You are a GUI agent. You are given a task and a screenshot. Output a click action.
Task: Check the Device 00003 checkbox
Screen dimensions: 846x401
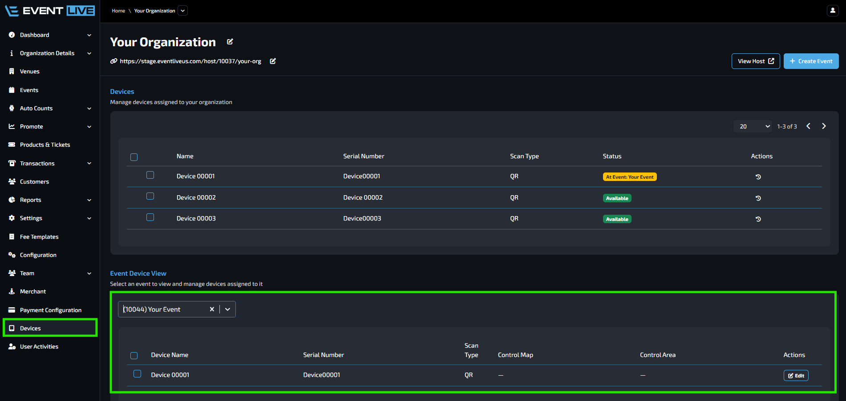point(150,217)
